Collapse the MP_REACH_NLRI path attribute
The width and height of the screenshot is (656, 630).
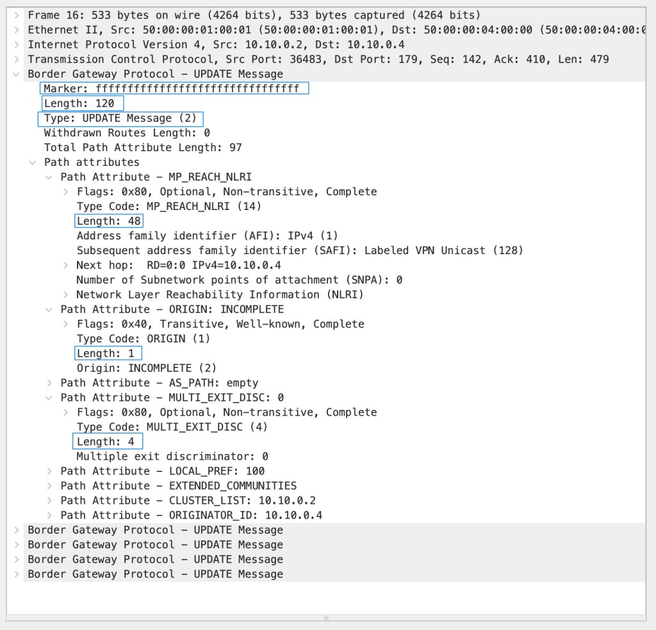(49, 177)
